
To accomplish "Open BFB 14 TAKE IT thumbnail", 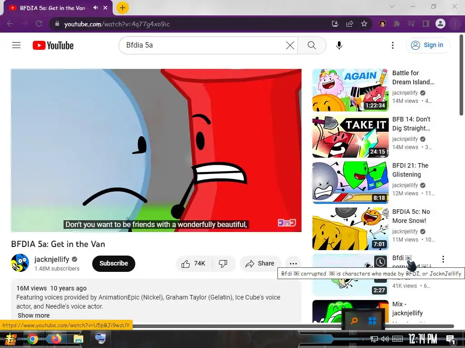I will point(350,136).
